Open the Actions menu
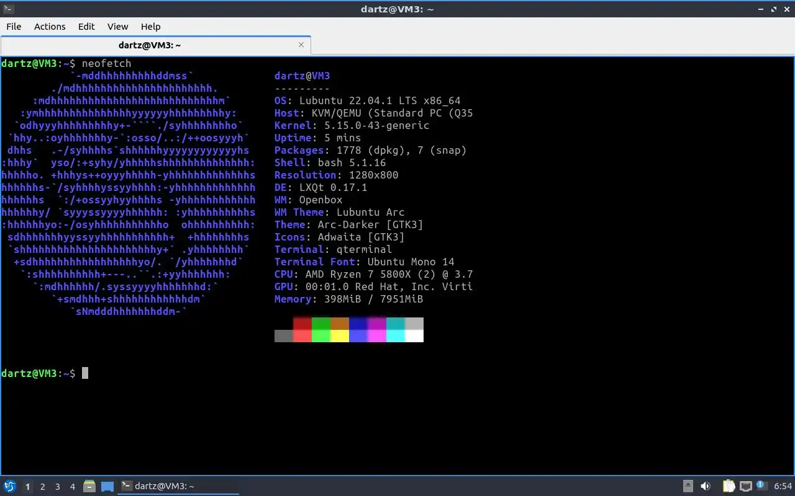This screenshot has width=795, height=496. click(x=50, y=27)
